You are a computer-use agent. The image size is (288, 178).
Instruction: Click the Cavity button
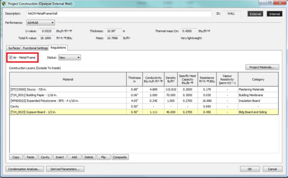(45, 157)
